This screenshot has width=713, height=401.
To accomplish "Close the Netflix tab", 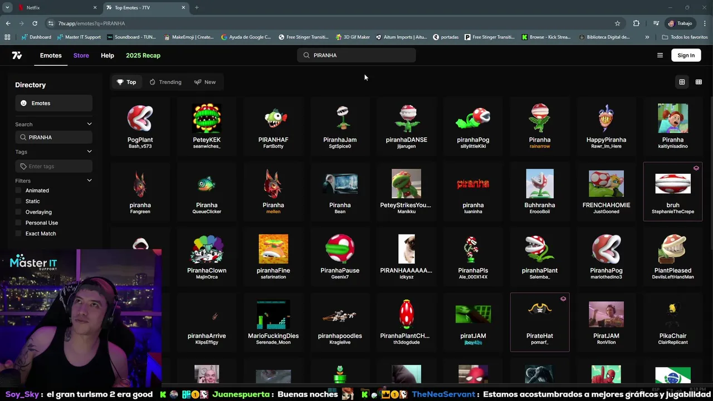I will click(x=95, y=7).
